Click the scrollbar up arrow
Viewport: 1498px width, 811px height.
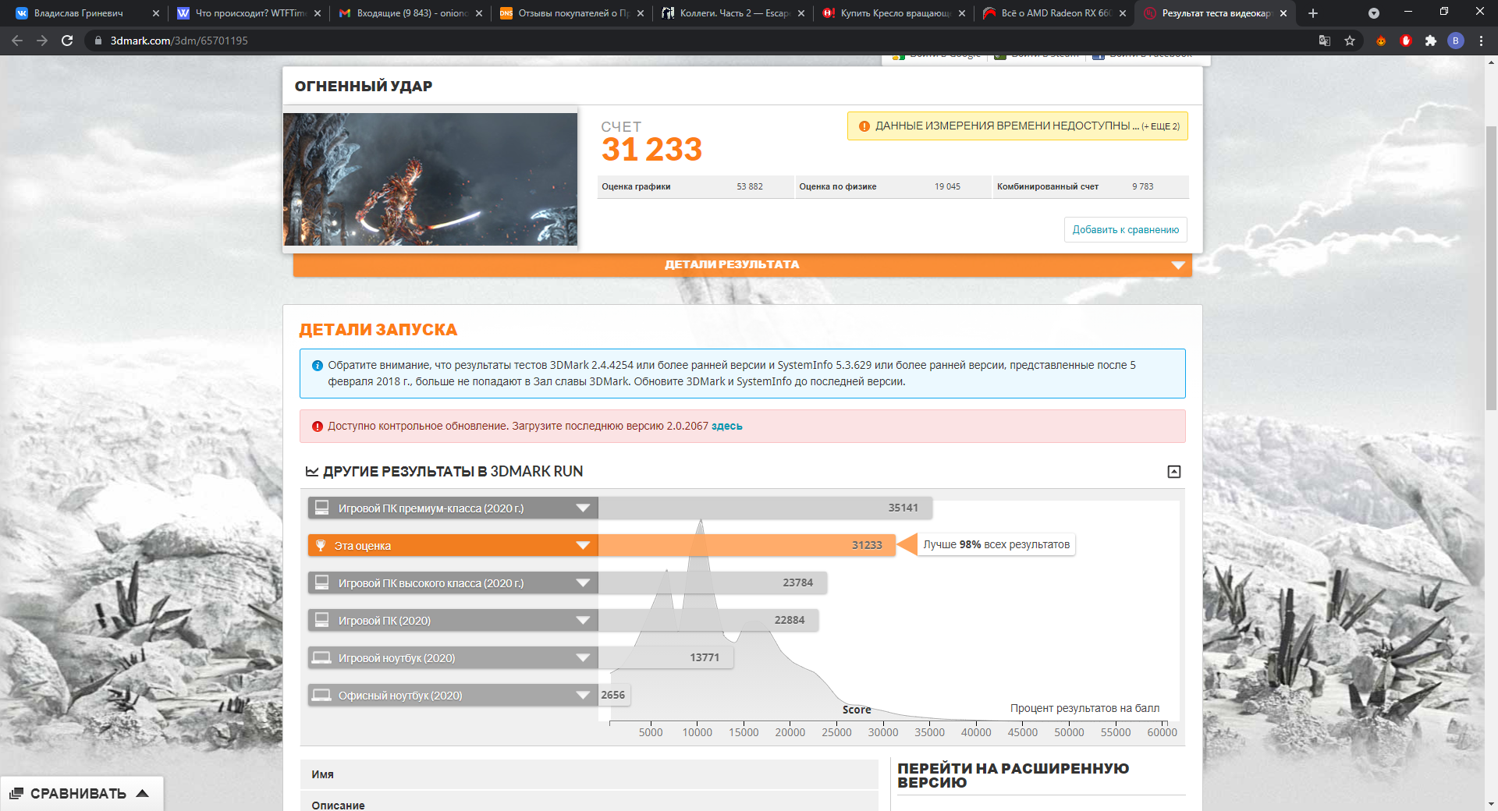pos(1491,62)
